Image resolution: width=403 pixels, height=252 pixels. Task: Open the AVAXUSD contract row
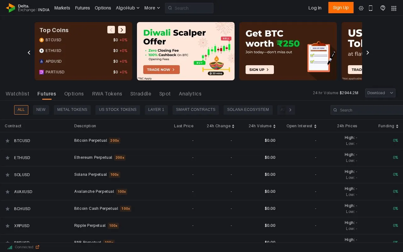tap(201, 192)
